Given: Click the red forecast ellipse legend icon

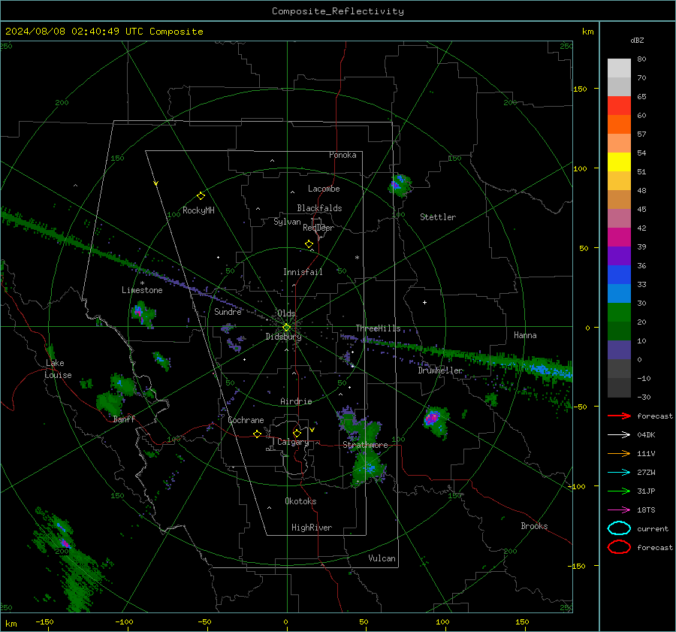Looking at the screenshot, I should pyautogui.click(x=619, y=547).
